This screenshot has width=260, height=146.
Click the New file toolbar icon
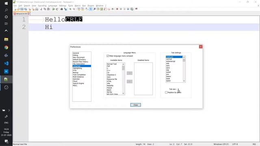pos(15,9)
